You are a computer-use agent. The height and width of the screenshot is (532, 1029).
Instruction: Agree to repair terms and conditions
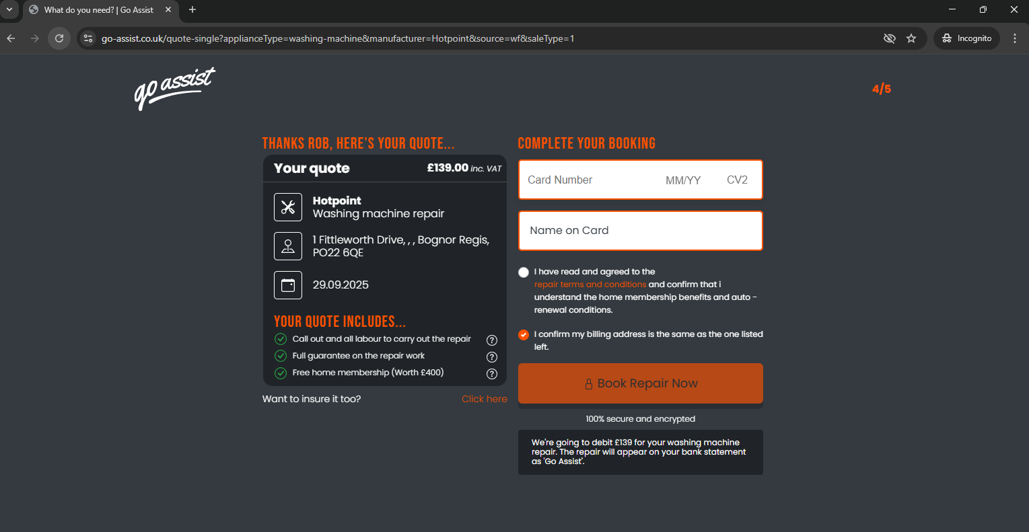click(524, 272)
